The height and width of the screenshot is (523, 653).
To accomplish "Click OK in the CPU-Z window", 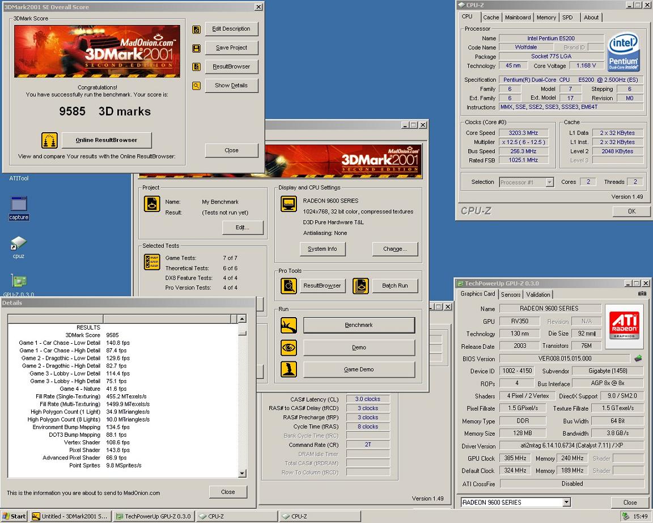I will coord(632,211).
